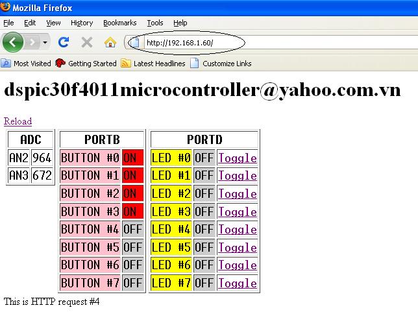Click red ON status of BUTTON #2

(133, 193)
